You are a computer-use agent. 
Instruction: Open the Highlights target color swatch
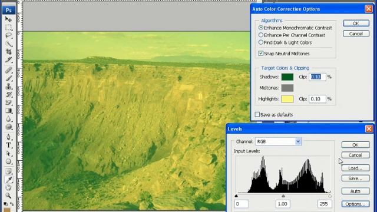tap(287, 99)
